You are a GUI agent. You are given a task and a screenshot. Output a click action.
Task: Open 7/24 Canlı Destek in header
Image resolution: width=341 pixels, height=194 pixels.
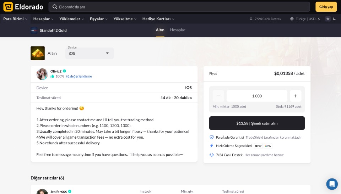pos(265,19)
